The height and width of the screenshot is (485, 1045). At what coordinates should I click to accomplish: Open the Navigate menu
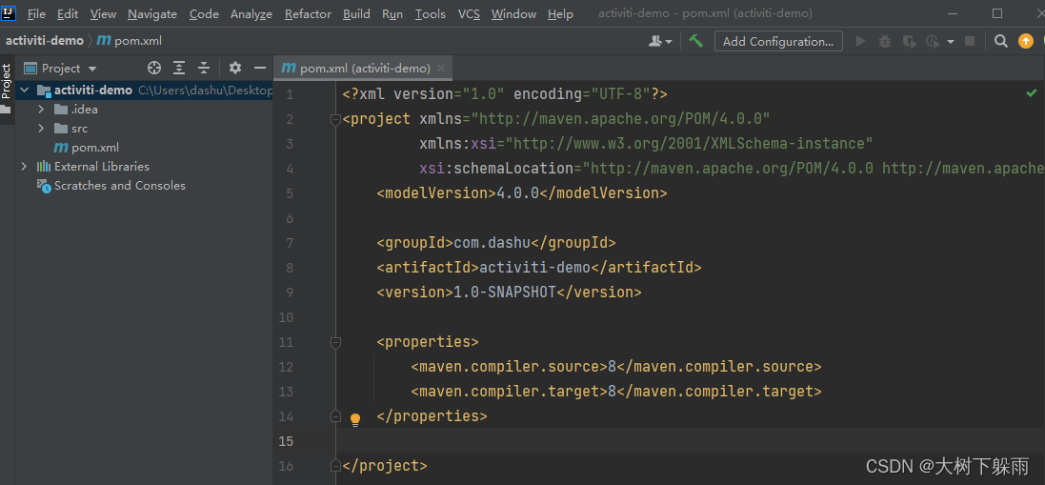[x=152, y=14]
